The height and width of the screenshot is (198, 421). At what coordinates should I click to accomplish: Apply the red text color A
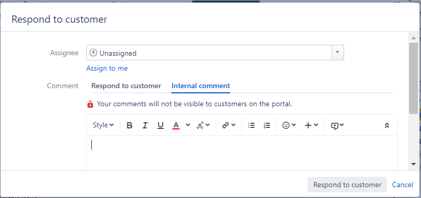pos(176,125)
